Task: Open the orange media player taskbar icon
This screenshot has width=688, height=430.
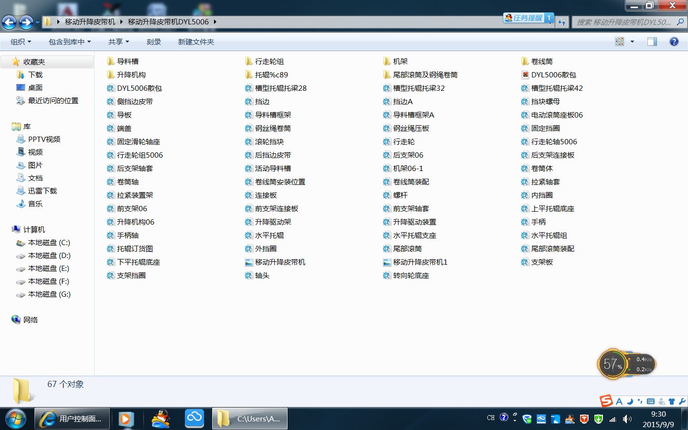Action: 125,419
